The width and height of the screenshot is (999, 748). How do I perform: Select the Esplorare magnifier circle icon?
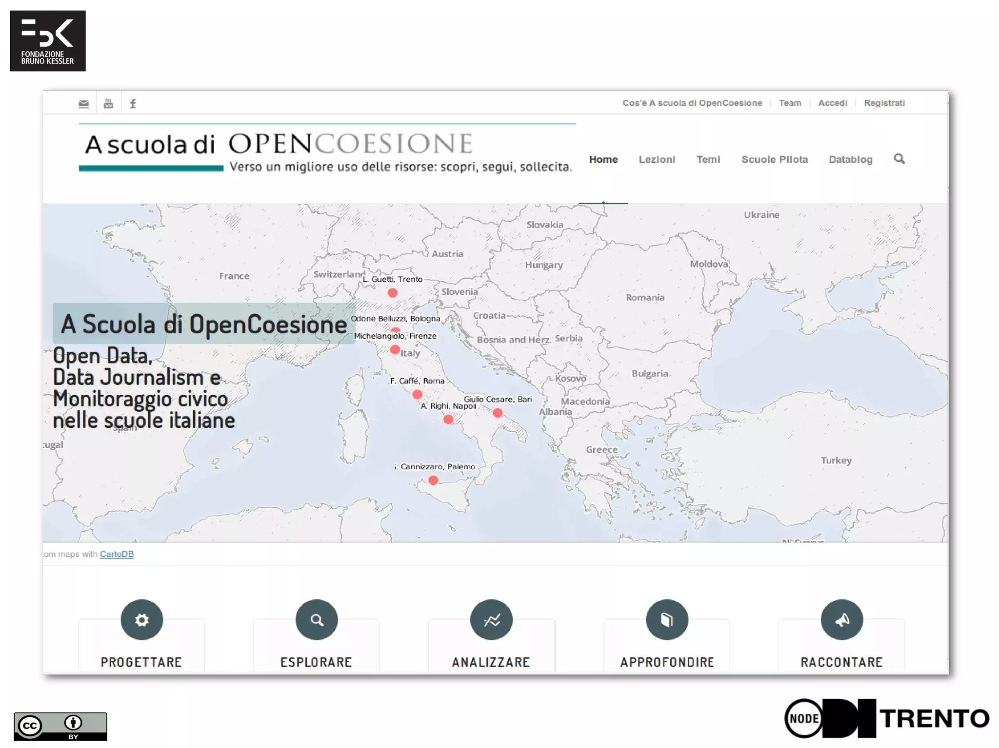pyautogui.click(x=317, y=620)
